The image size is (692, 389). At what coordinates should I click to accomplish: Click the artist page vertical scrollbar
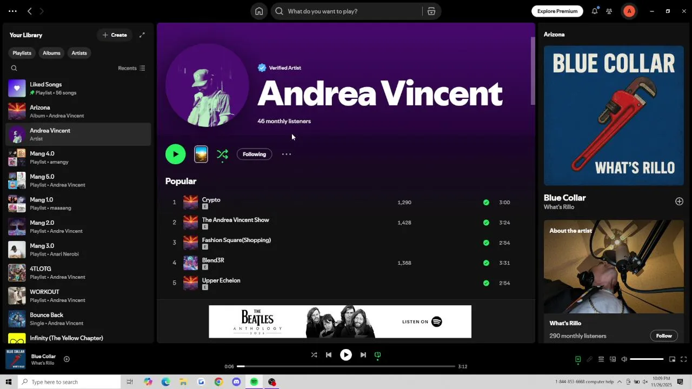coord(533,71)
